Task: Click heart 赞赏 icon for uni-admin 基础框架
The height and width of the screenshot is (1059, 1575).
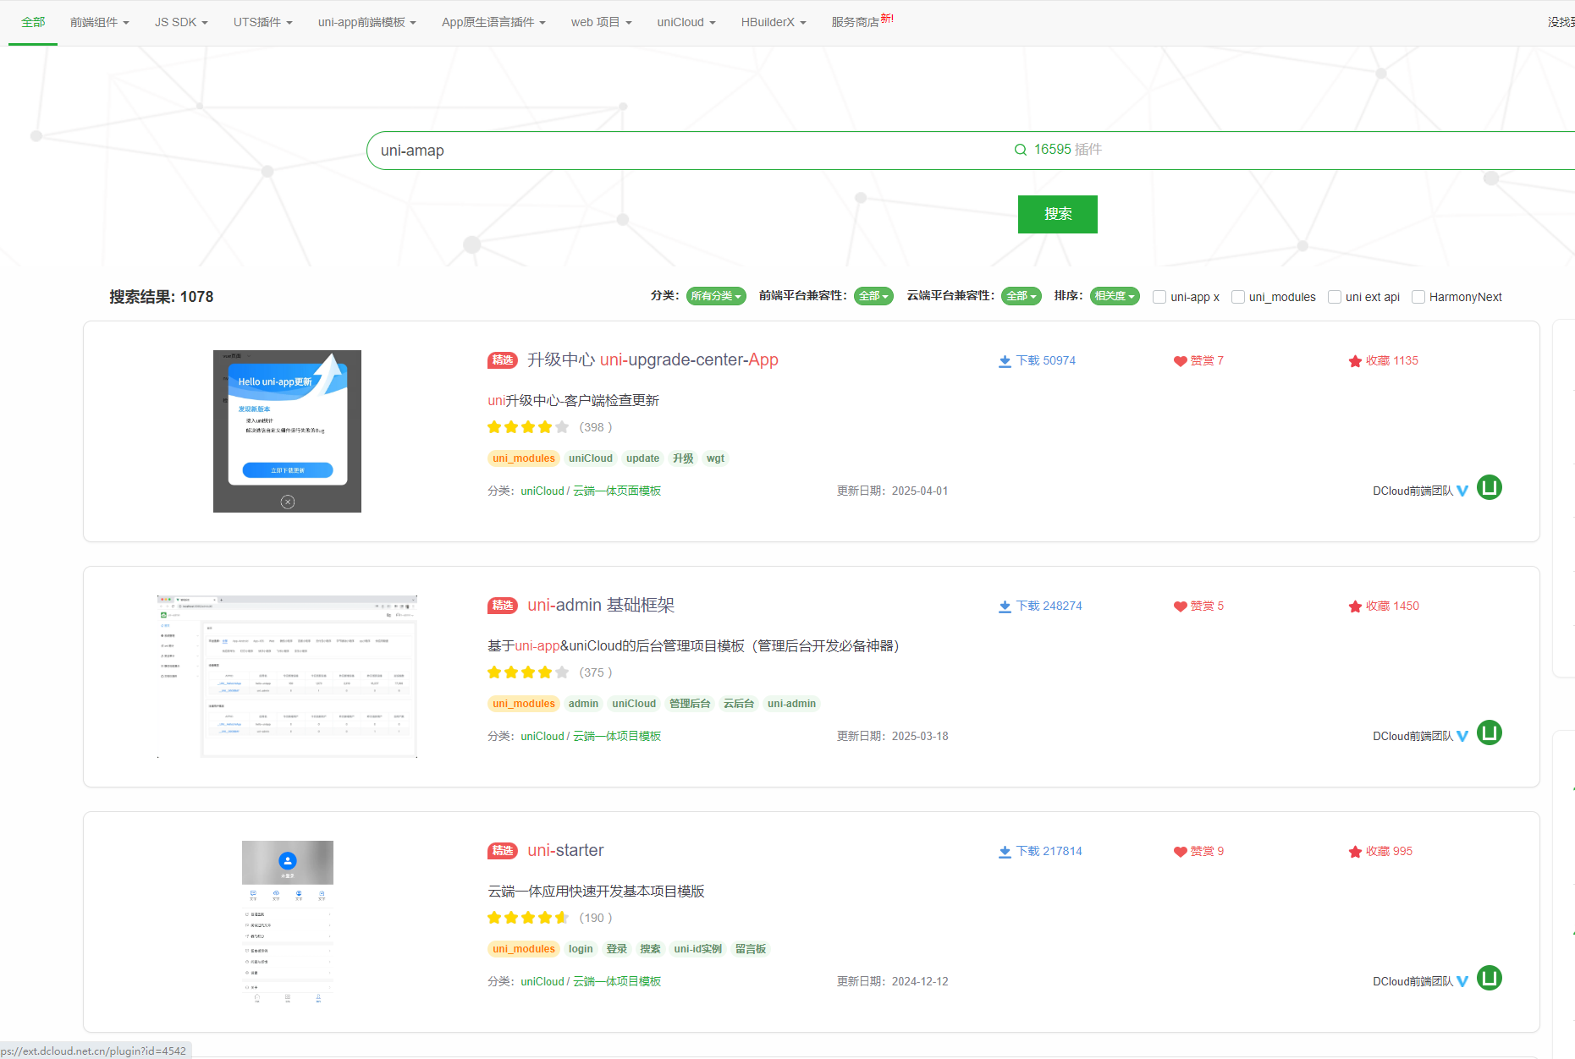Action: [x=1180, y=606]
